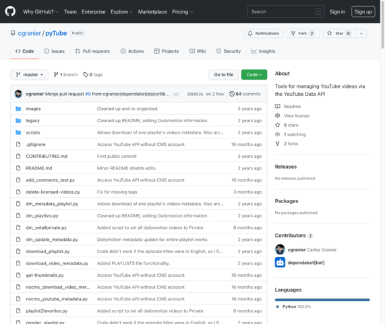Open delete-licensed-videos.py file
The height and width of the screenshot is (324, 385).
(x=53, y=192)
